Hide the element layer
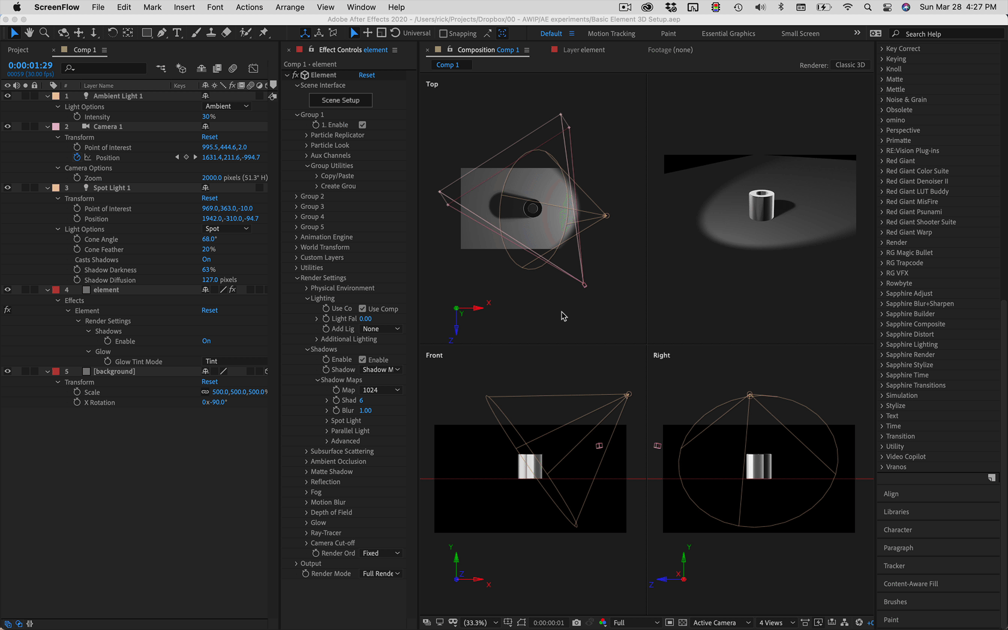The image size is (1008, 630). pyautogui.click(x=8, y=290)
